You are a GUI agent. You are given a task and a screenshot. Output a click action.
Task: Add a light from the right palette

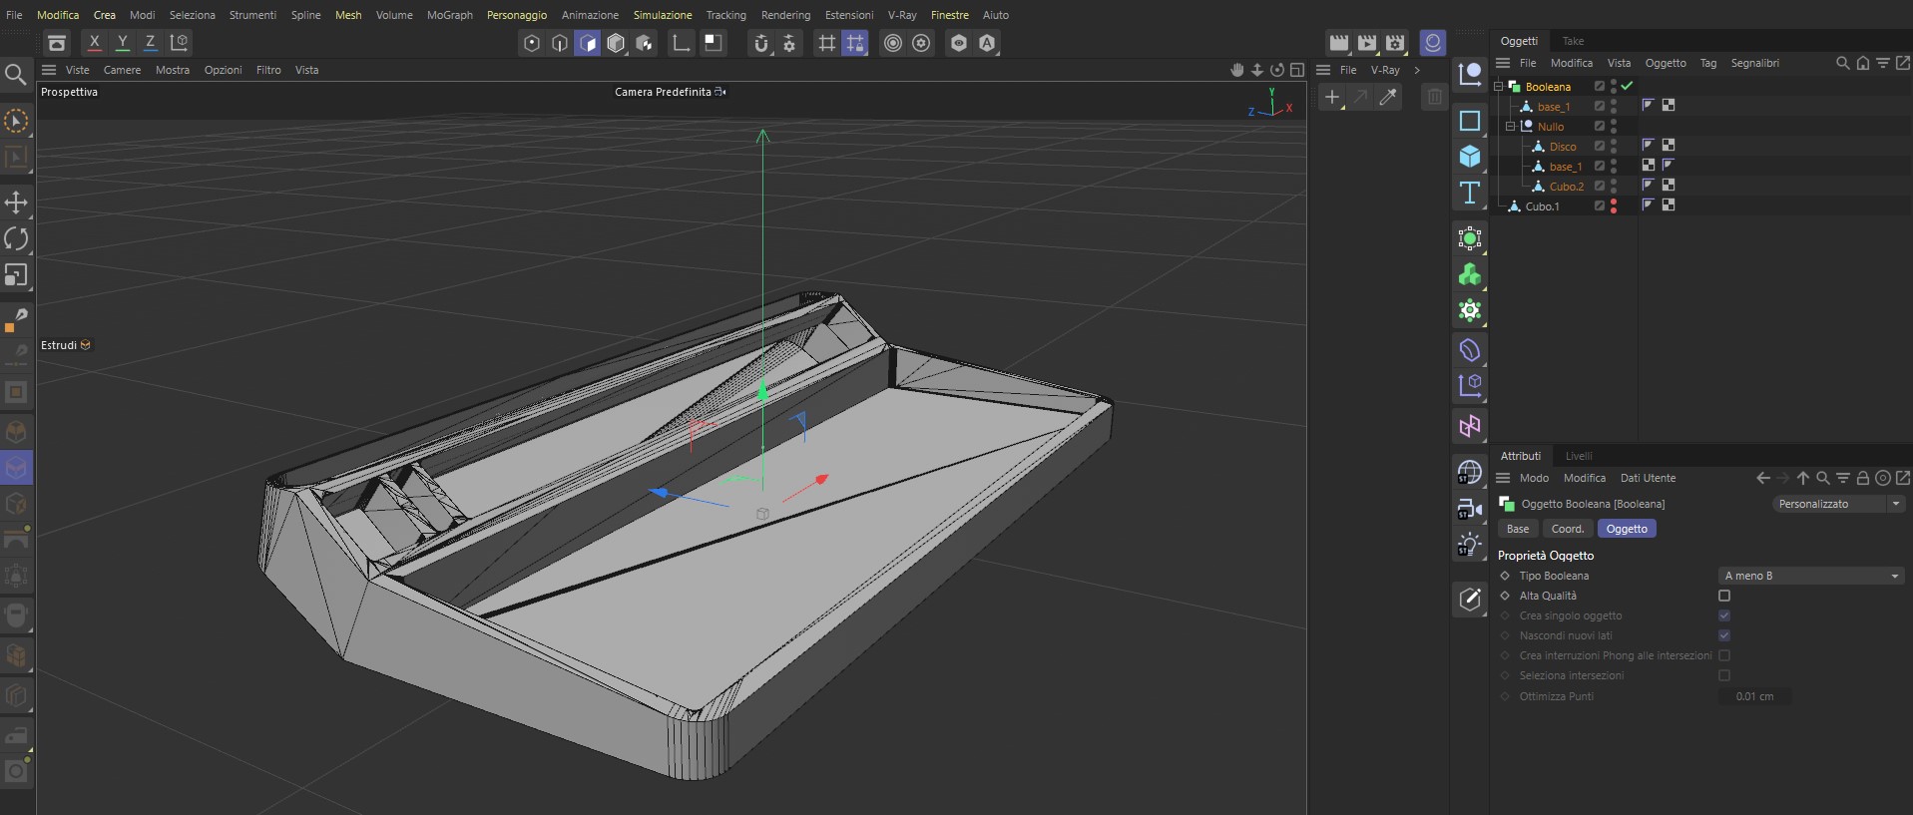pyautogui.click(x=1470, y=546)
